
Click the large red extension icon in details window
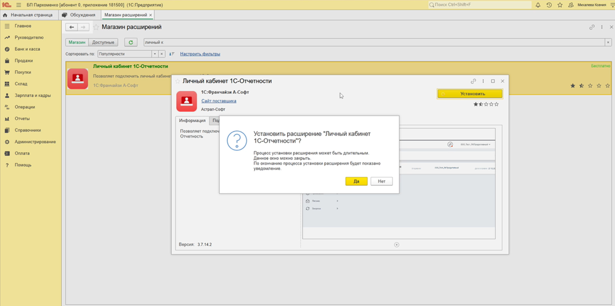coord(187,101)
